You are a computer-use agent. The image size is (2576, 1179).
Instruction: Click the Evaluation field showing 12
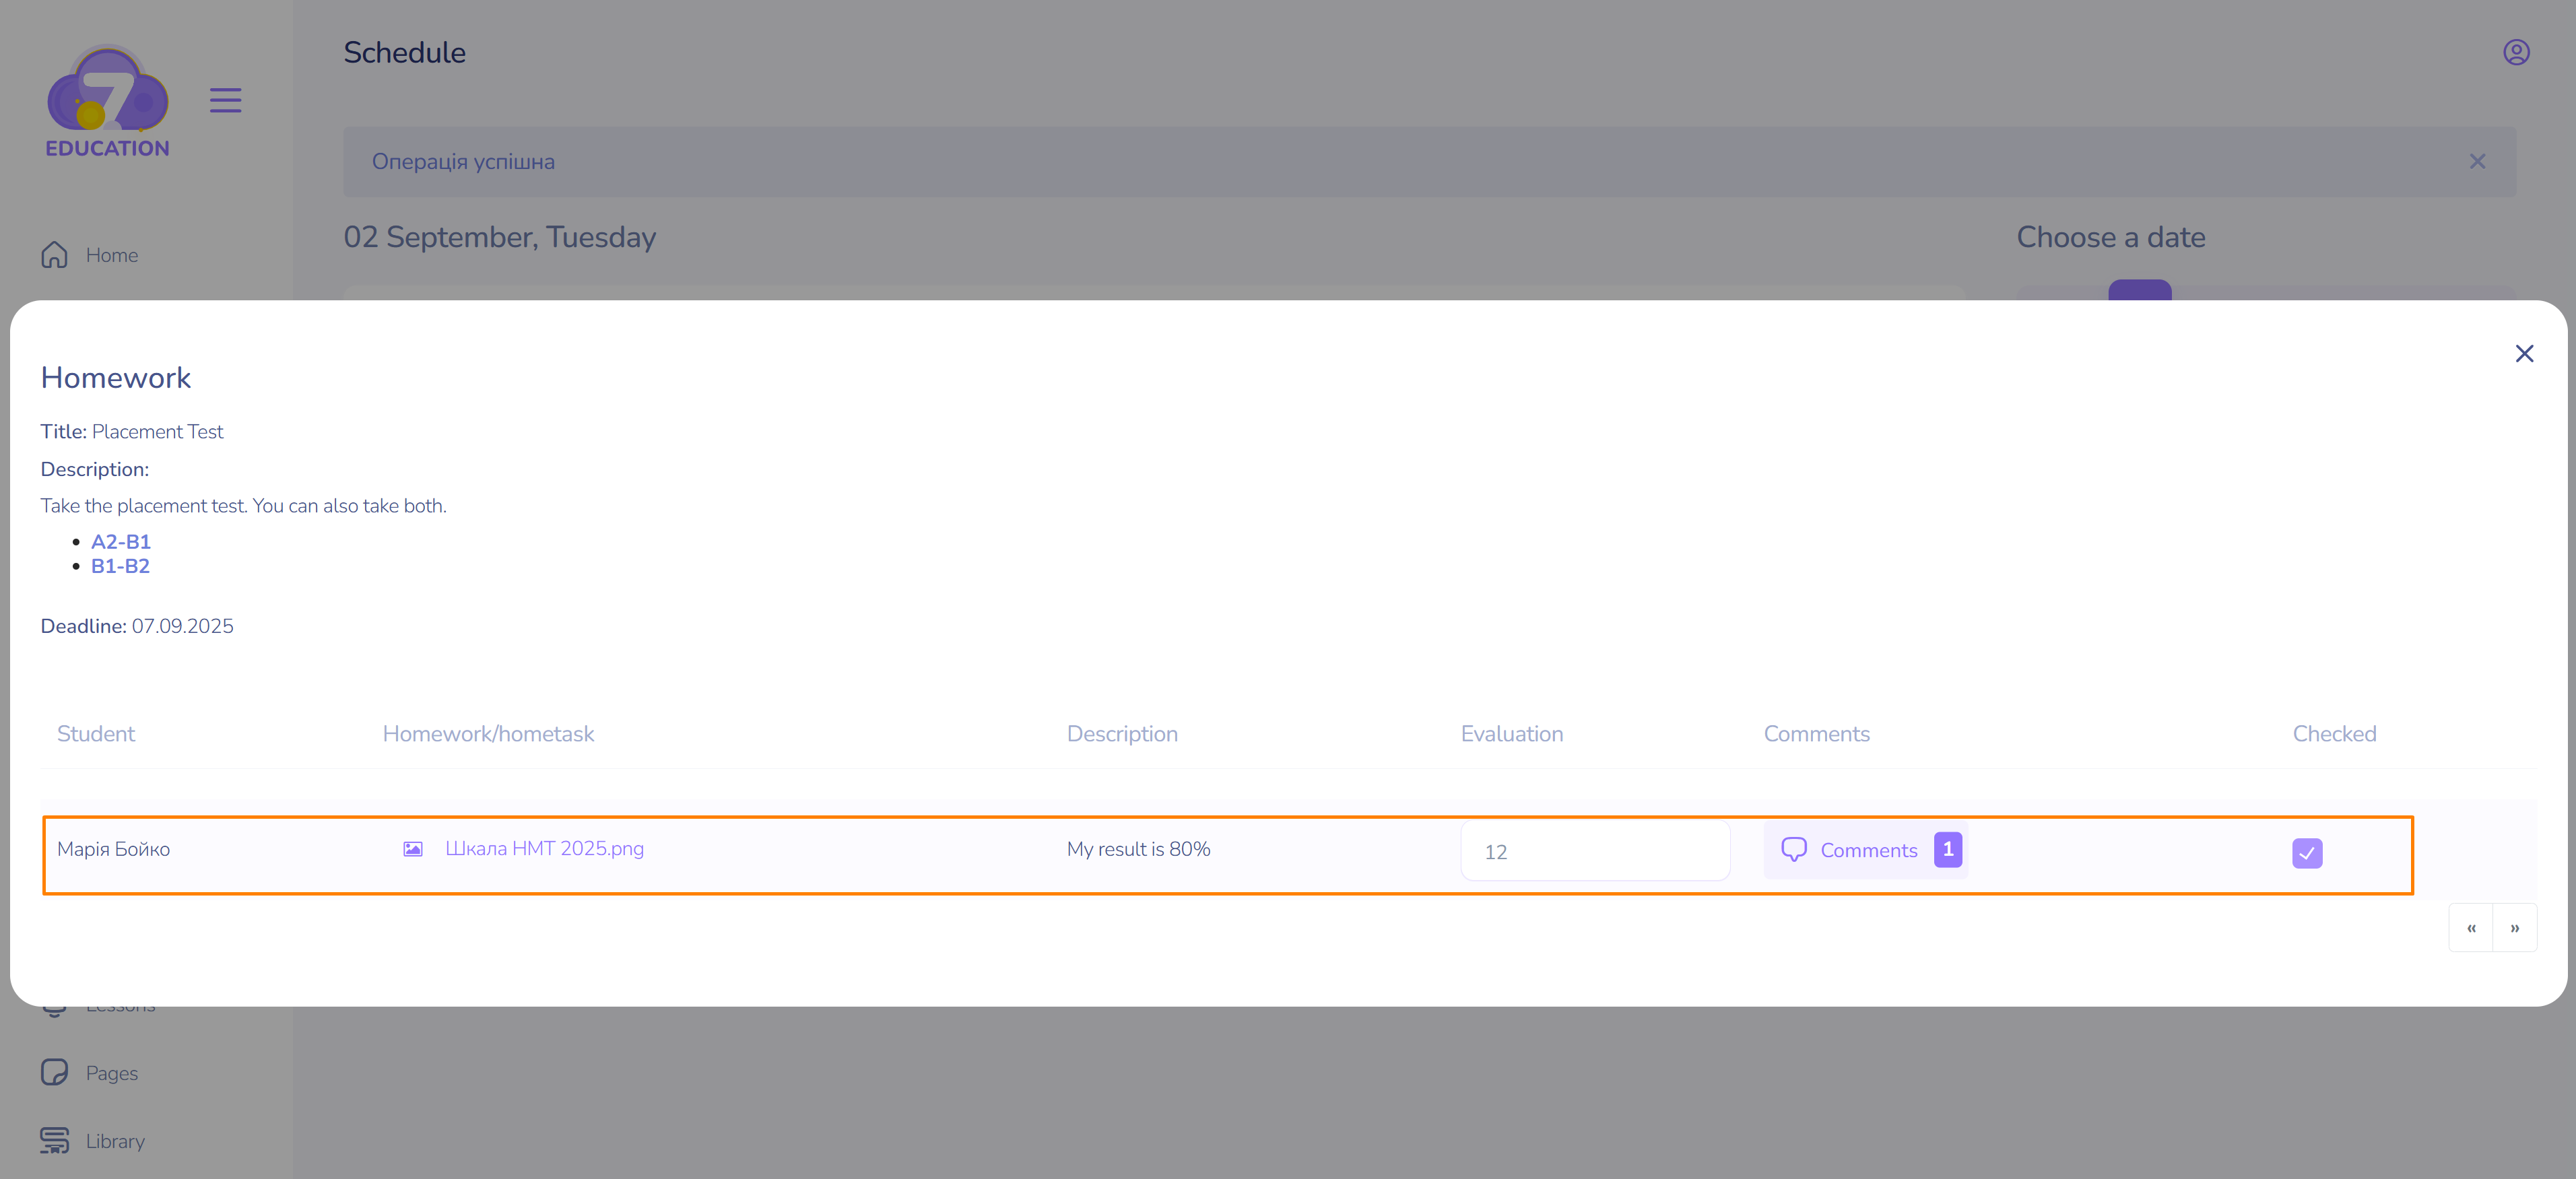point(1594,852)
